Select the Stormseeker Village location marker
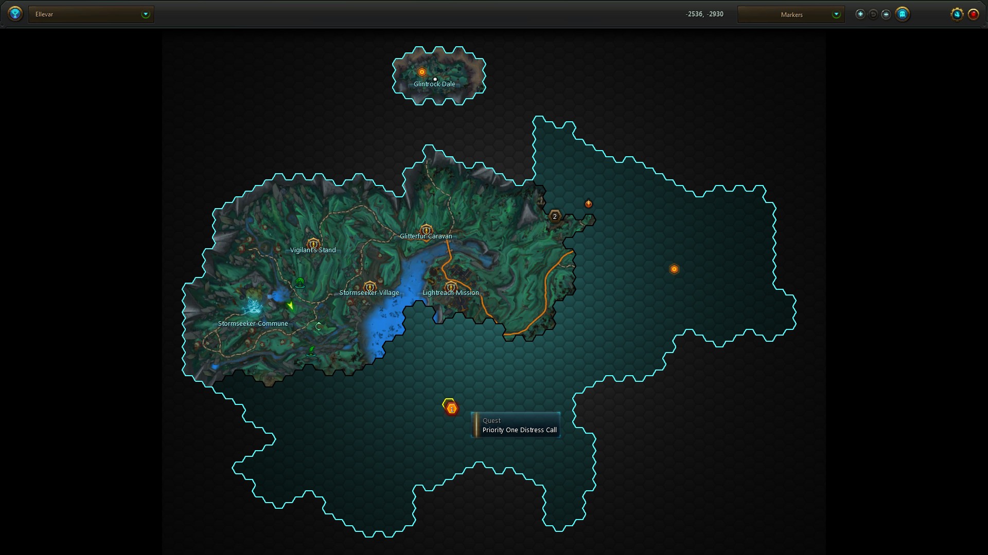The width and height of the screenshot is (988, 555). click(369, 286)
